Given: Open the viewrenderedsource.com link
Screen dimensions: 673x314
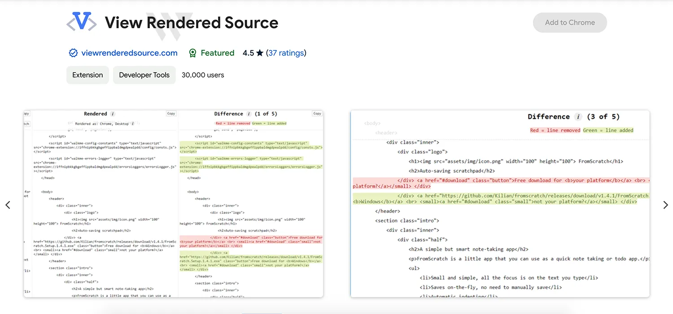Looking at the screenshot, I should point(129,53).
